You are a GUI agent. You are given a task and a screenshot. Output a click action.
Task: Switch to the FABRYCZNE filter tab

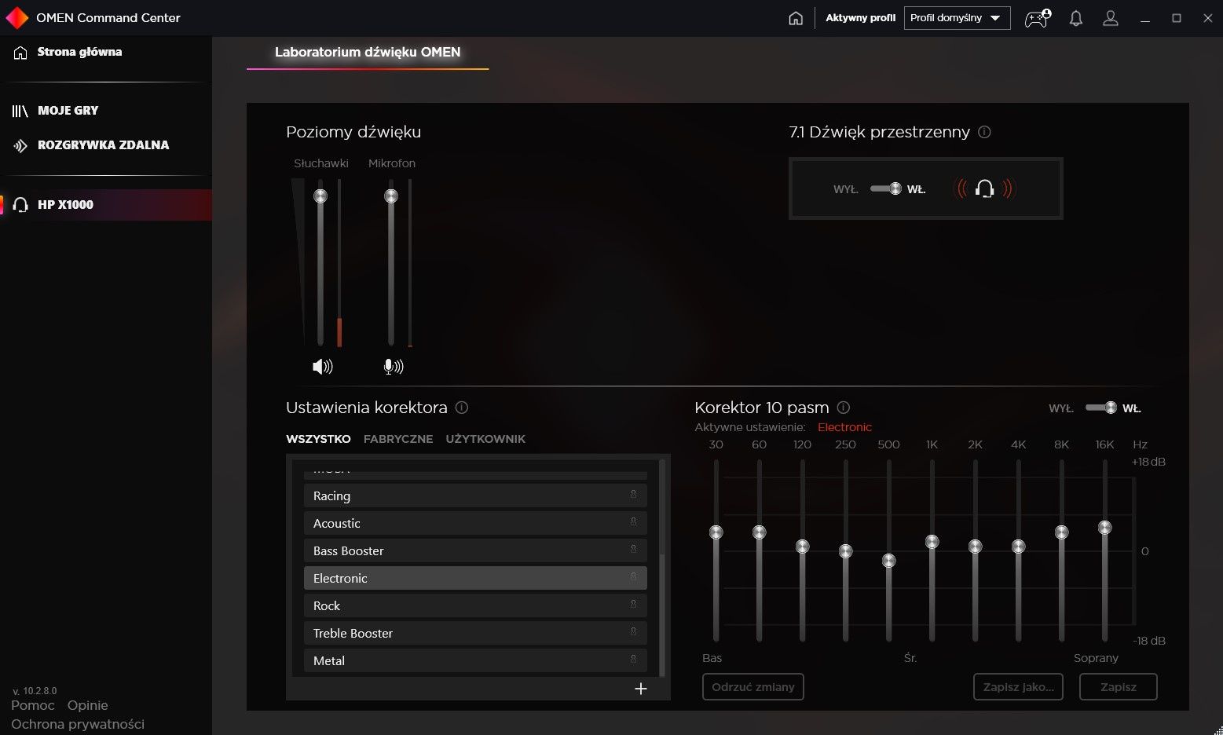pyautogui.click(x=398, y=439)
